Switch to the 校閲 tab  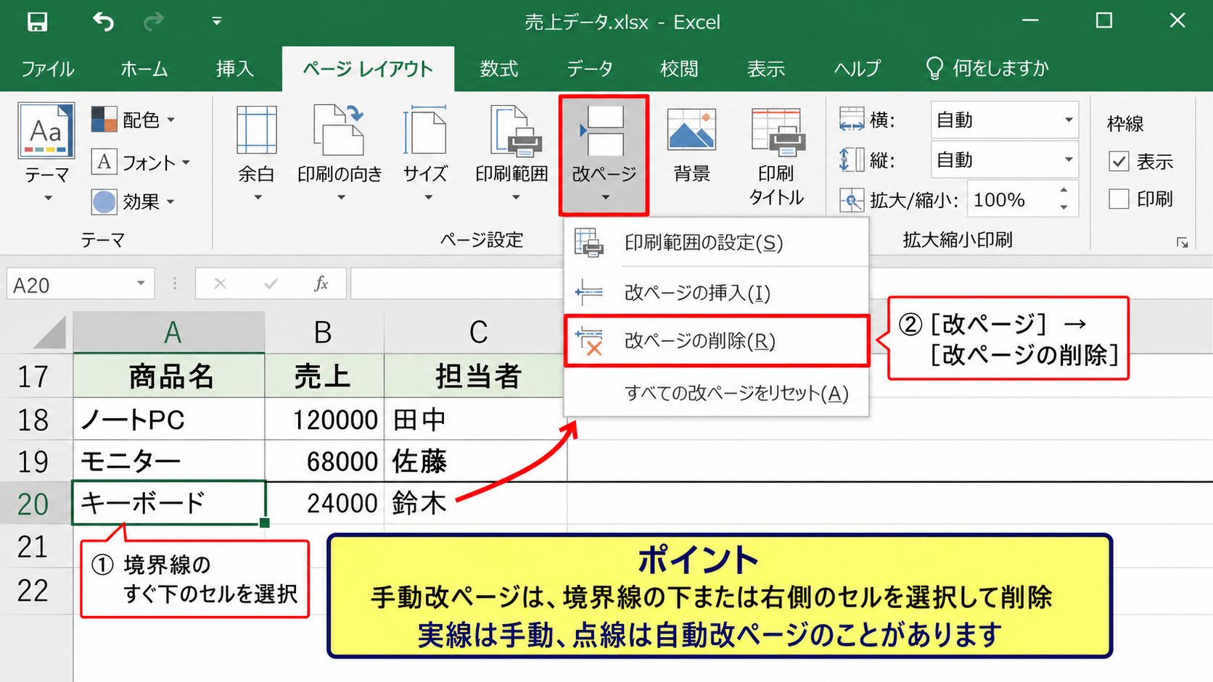coord(679,69)
